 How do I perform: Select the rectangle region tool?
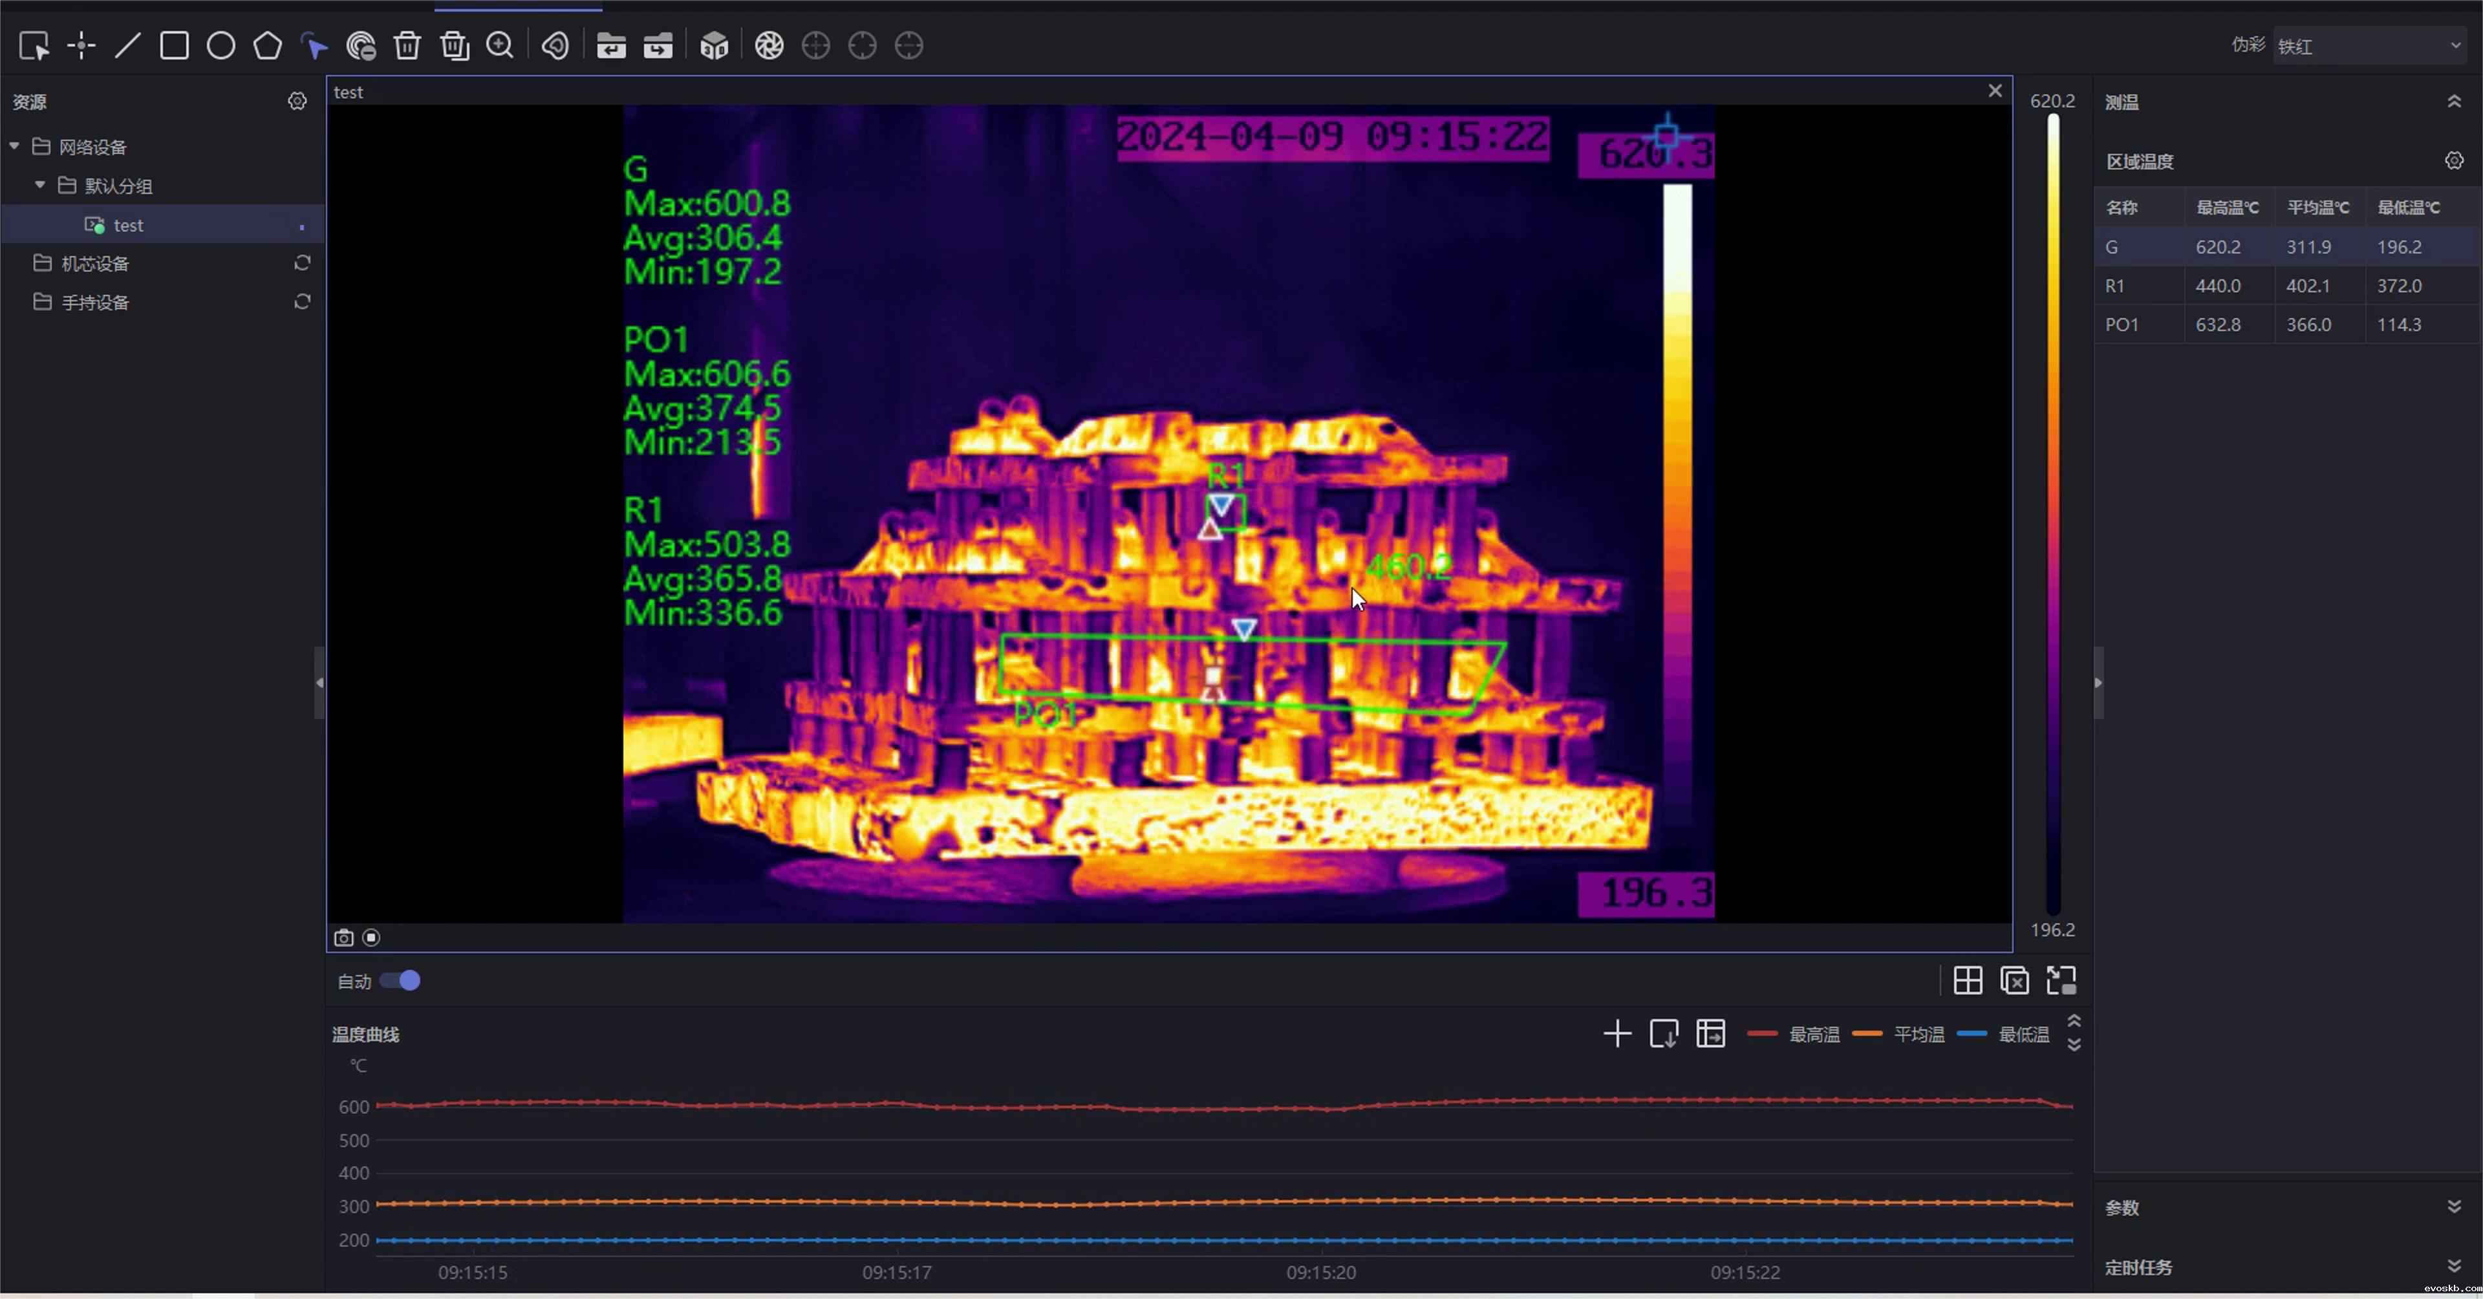pos(175,45)
